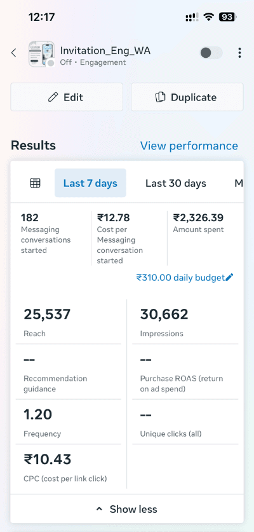
Task: Click the Edit button
Action: click(67, 97)
